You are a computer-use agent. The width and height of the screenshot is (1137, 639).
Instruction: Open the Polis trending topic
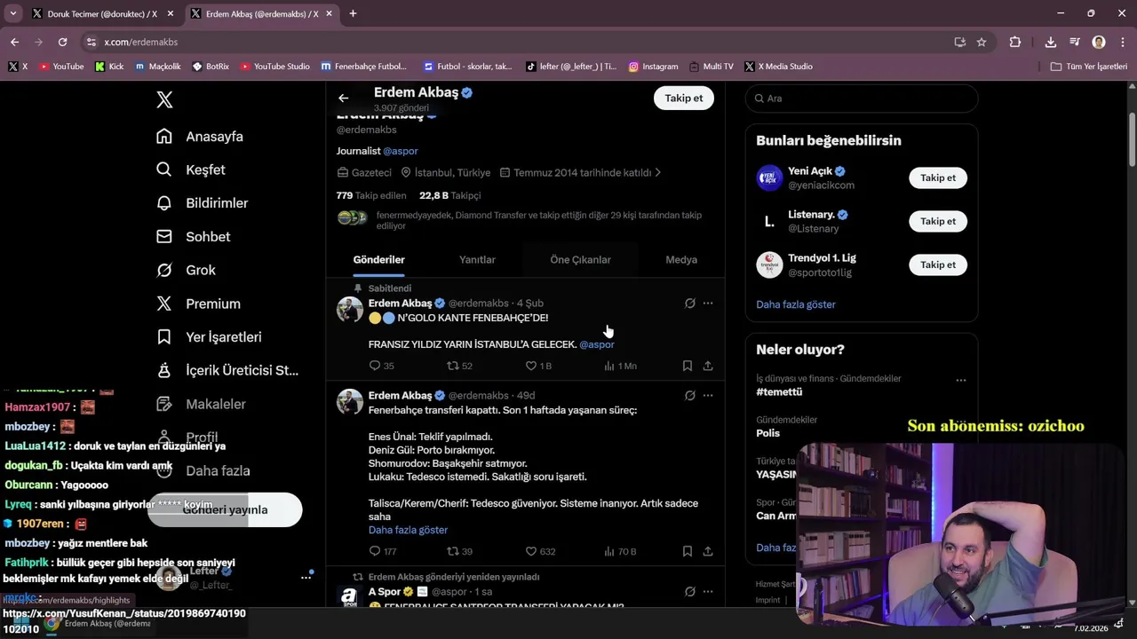[767, 433]
